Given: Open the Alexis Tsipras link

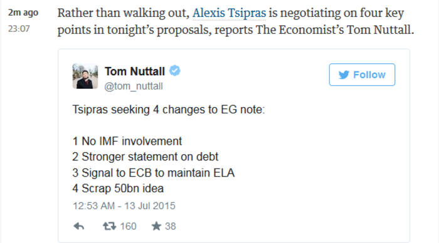Looking at the screenshot, I should pyautogui.click(x=229, y=13).
